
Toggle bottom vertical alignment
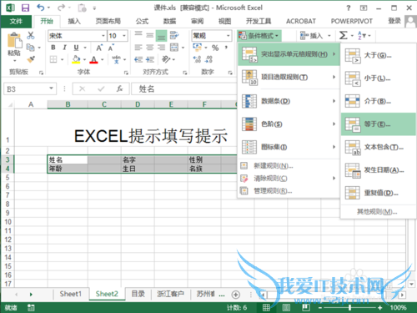click(x=161, y=36)
